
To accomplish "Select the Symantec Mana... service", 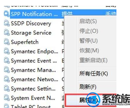I will 33,70.
